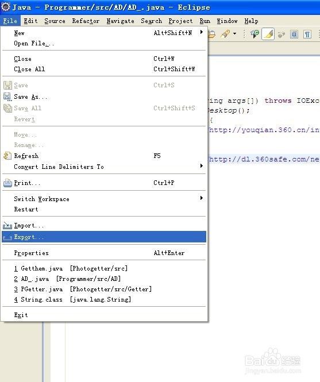
Task: Open the Source menu
Action: [x=55, y=21]
